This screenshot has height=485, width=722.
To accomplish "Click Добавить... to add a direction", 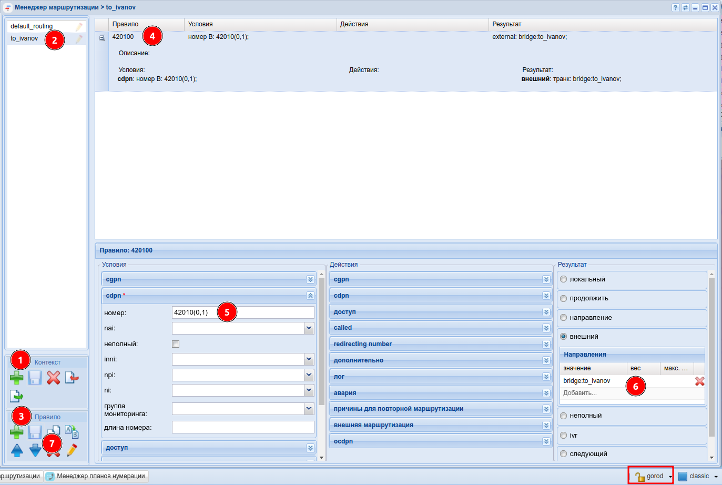I will pos(580,393).
